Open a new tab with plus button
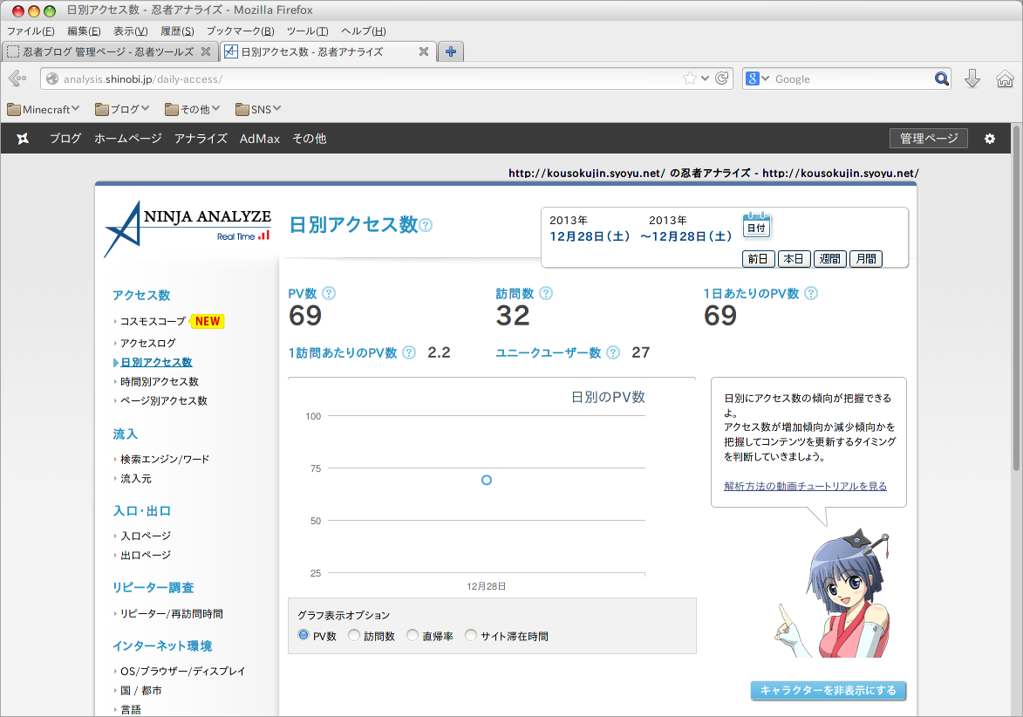This screenshot has width=1023, height=717. (x=451, y=51)
